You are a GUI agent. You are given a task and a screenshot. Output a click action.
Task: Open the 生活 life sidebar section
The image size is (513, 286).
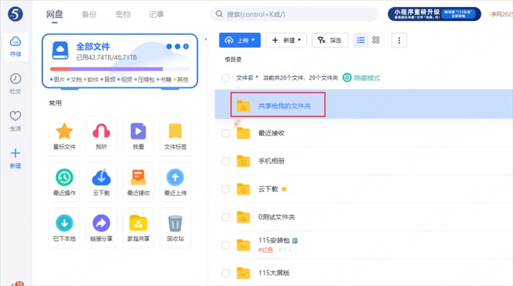click(x=15, y=121)
